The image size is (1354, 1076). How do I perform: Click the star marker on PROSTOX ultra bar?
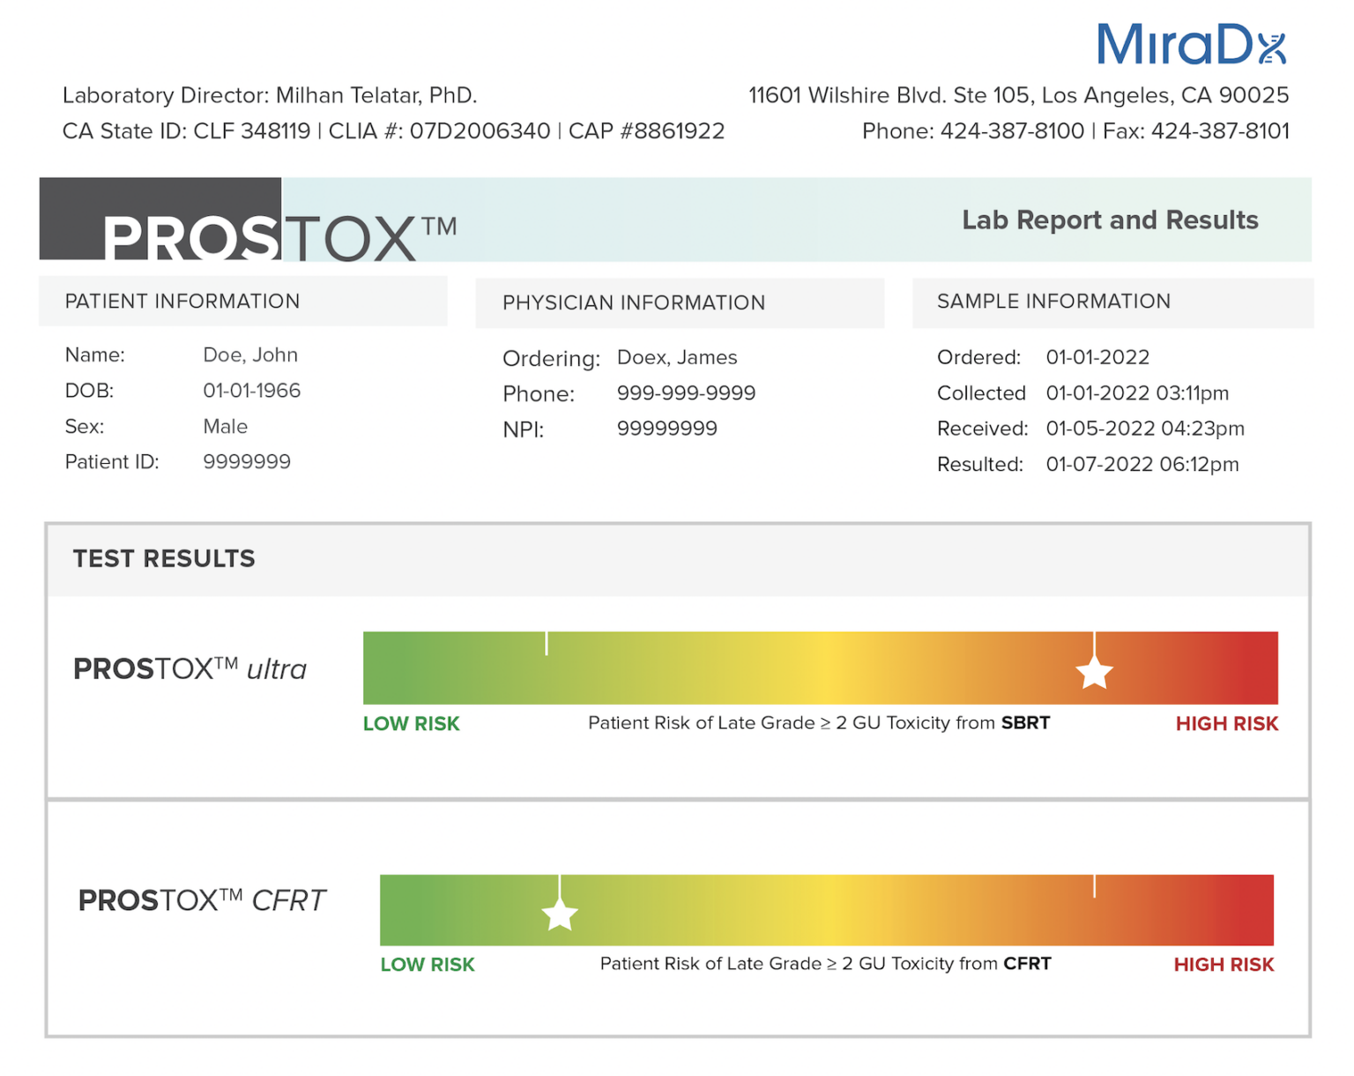[1094, 673]
